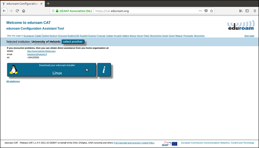
Task: View page in Čeština
Action: point(45,36)
